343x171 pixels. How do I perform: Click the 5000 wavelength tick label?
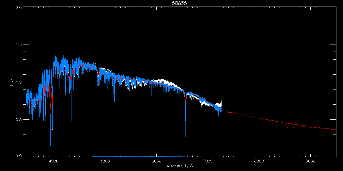pyautogui.click(x=105, y=161)
